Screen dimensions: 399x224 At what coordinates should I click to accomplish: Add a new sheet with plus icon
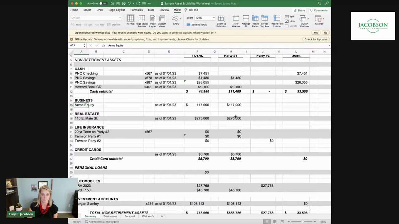[162, 216]
